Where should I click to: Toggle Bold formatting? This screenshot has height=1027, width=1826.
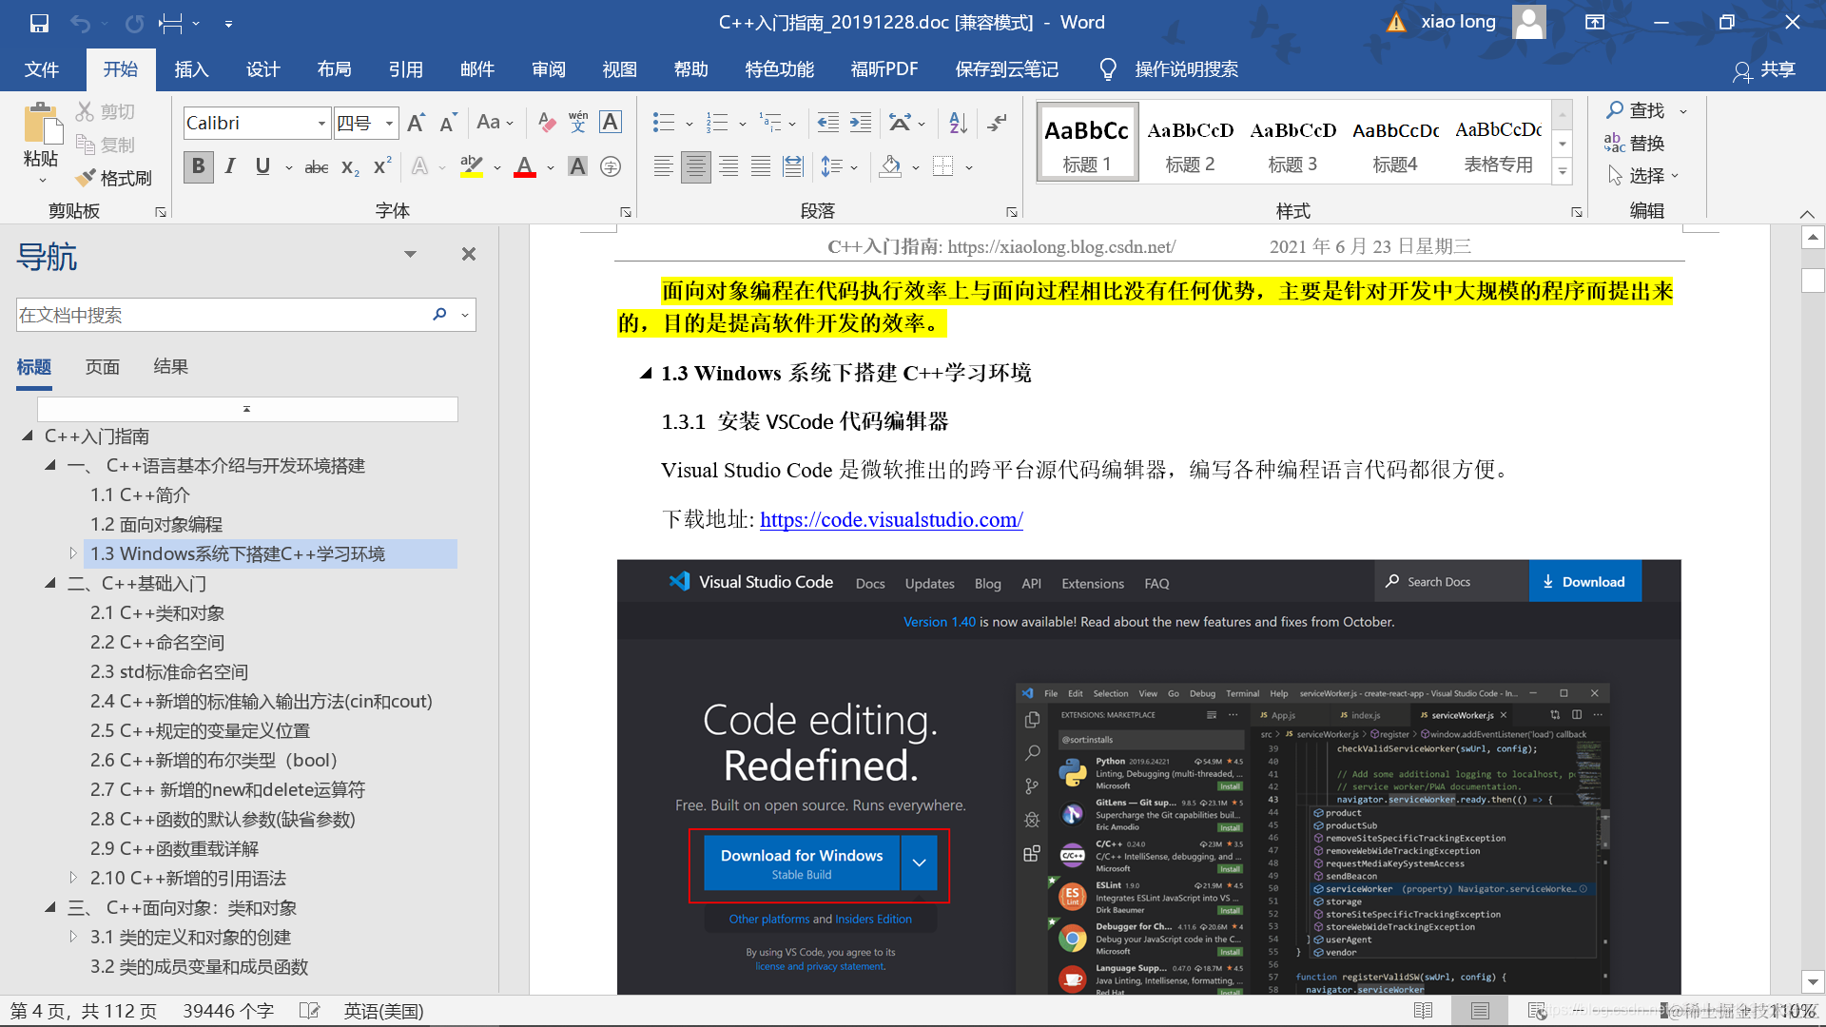click(x=198, y=167)
